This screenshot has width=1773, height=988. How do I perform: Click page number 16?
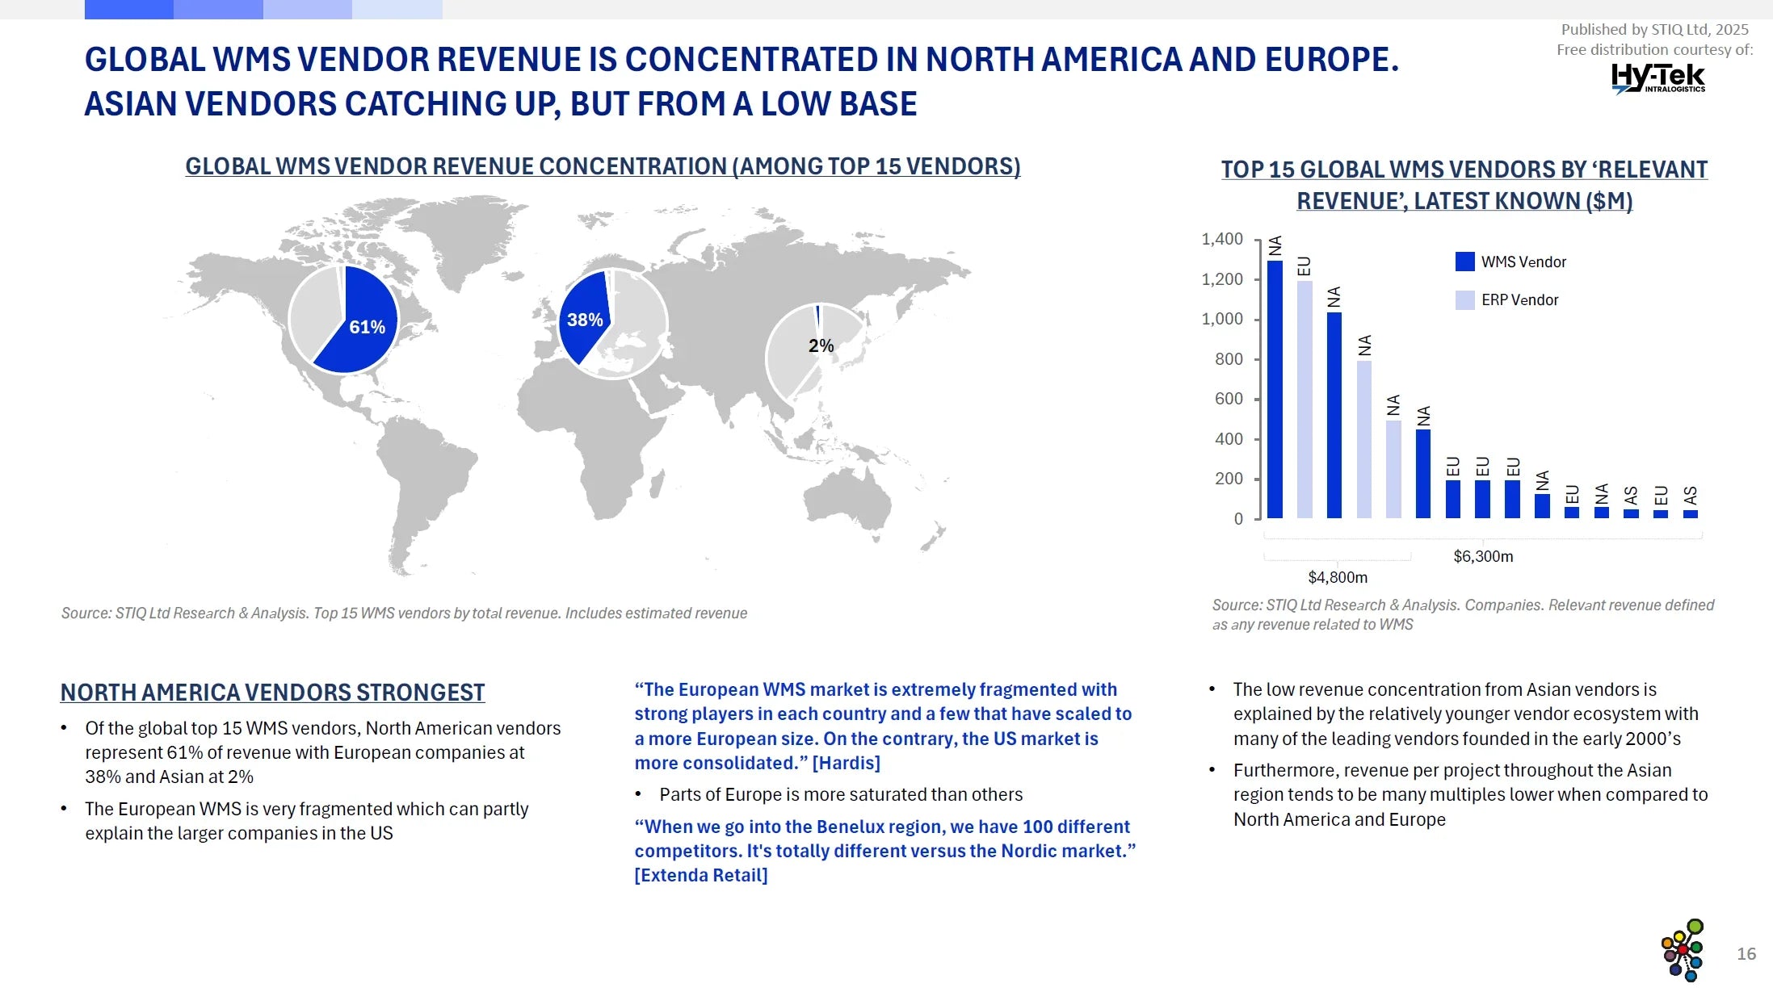click(1746, 954)
